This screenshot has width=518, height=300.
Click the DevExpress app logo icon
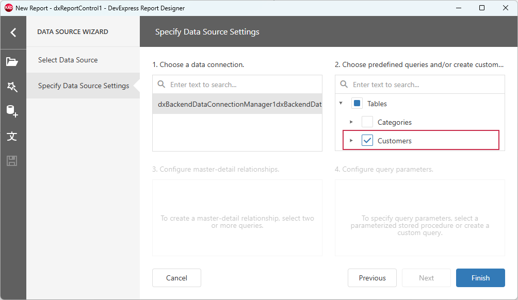pos(9,8)
